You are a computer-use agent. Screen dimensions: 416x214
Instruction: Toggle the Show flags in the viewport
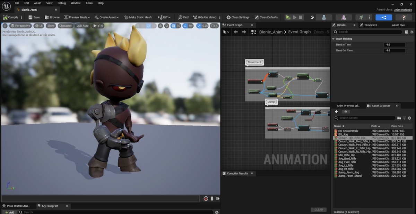click(x=51, y=25)
